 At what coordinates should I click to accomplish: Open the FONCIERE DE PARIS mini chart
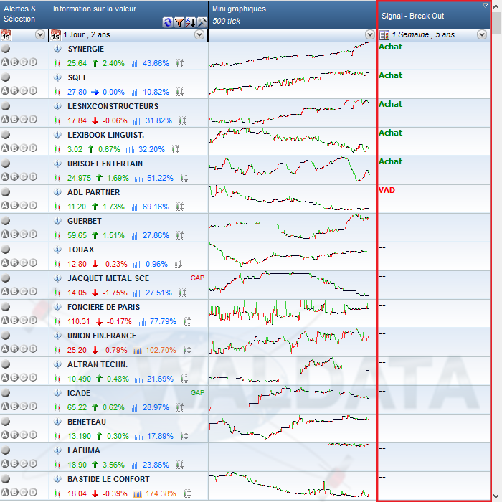tap(290, 310)
